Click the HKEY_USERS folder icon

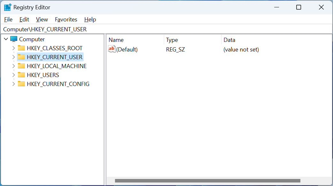21,75
